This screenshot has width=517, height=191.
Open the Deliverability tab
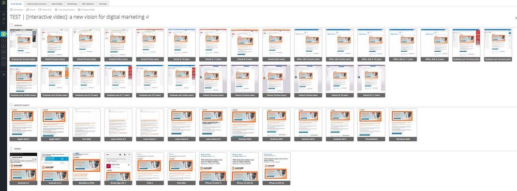pyautogui.click(x=57, y=4)
